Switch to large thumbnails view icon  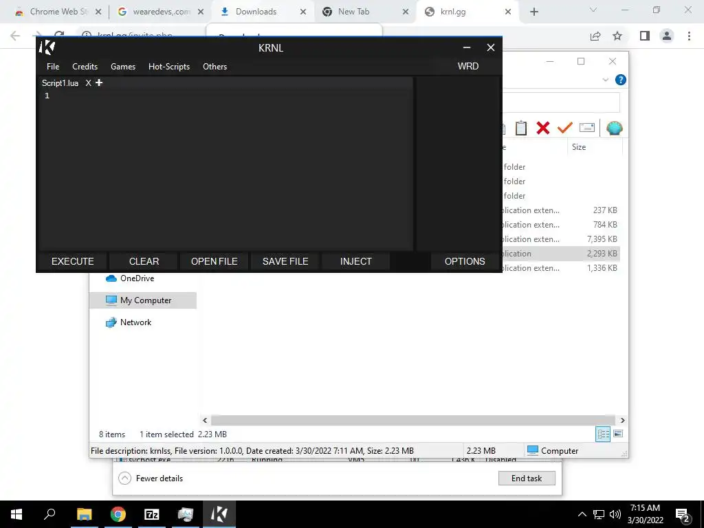[x=618, y=434]
